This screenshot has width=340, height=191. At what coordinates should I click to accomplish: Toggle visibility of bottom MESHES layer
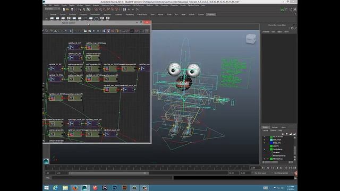[x=265, y=159]
